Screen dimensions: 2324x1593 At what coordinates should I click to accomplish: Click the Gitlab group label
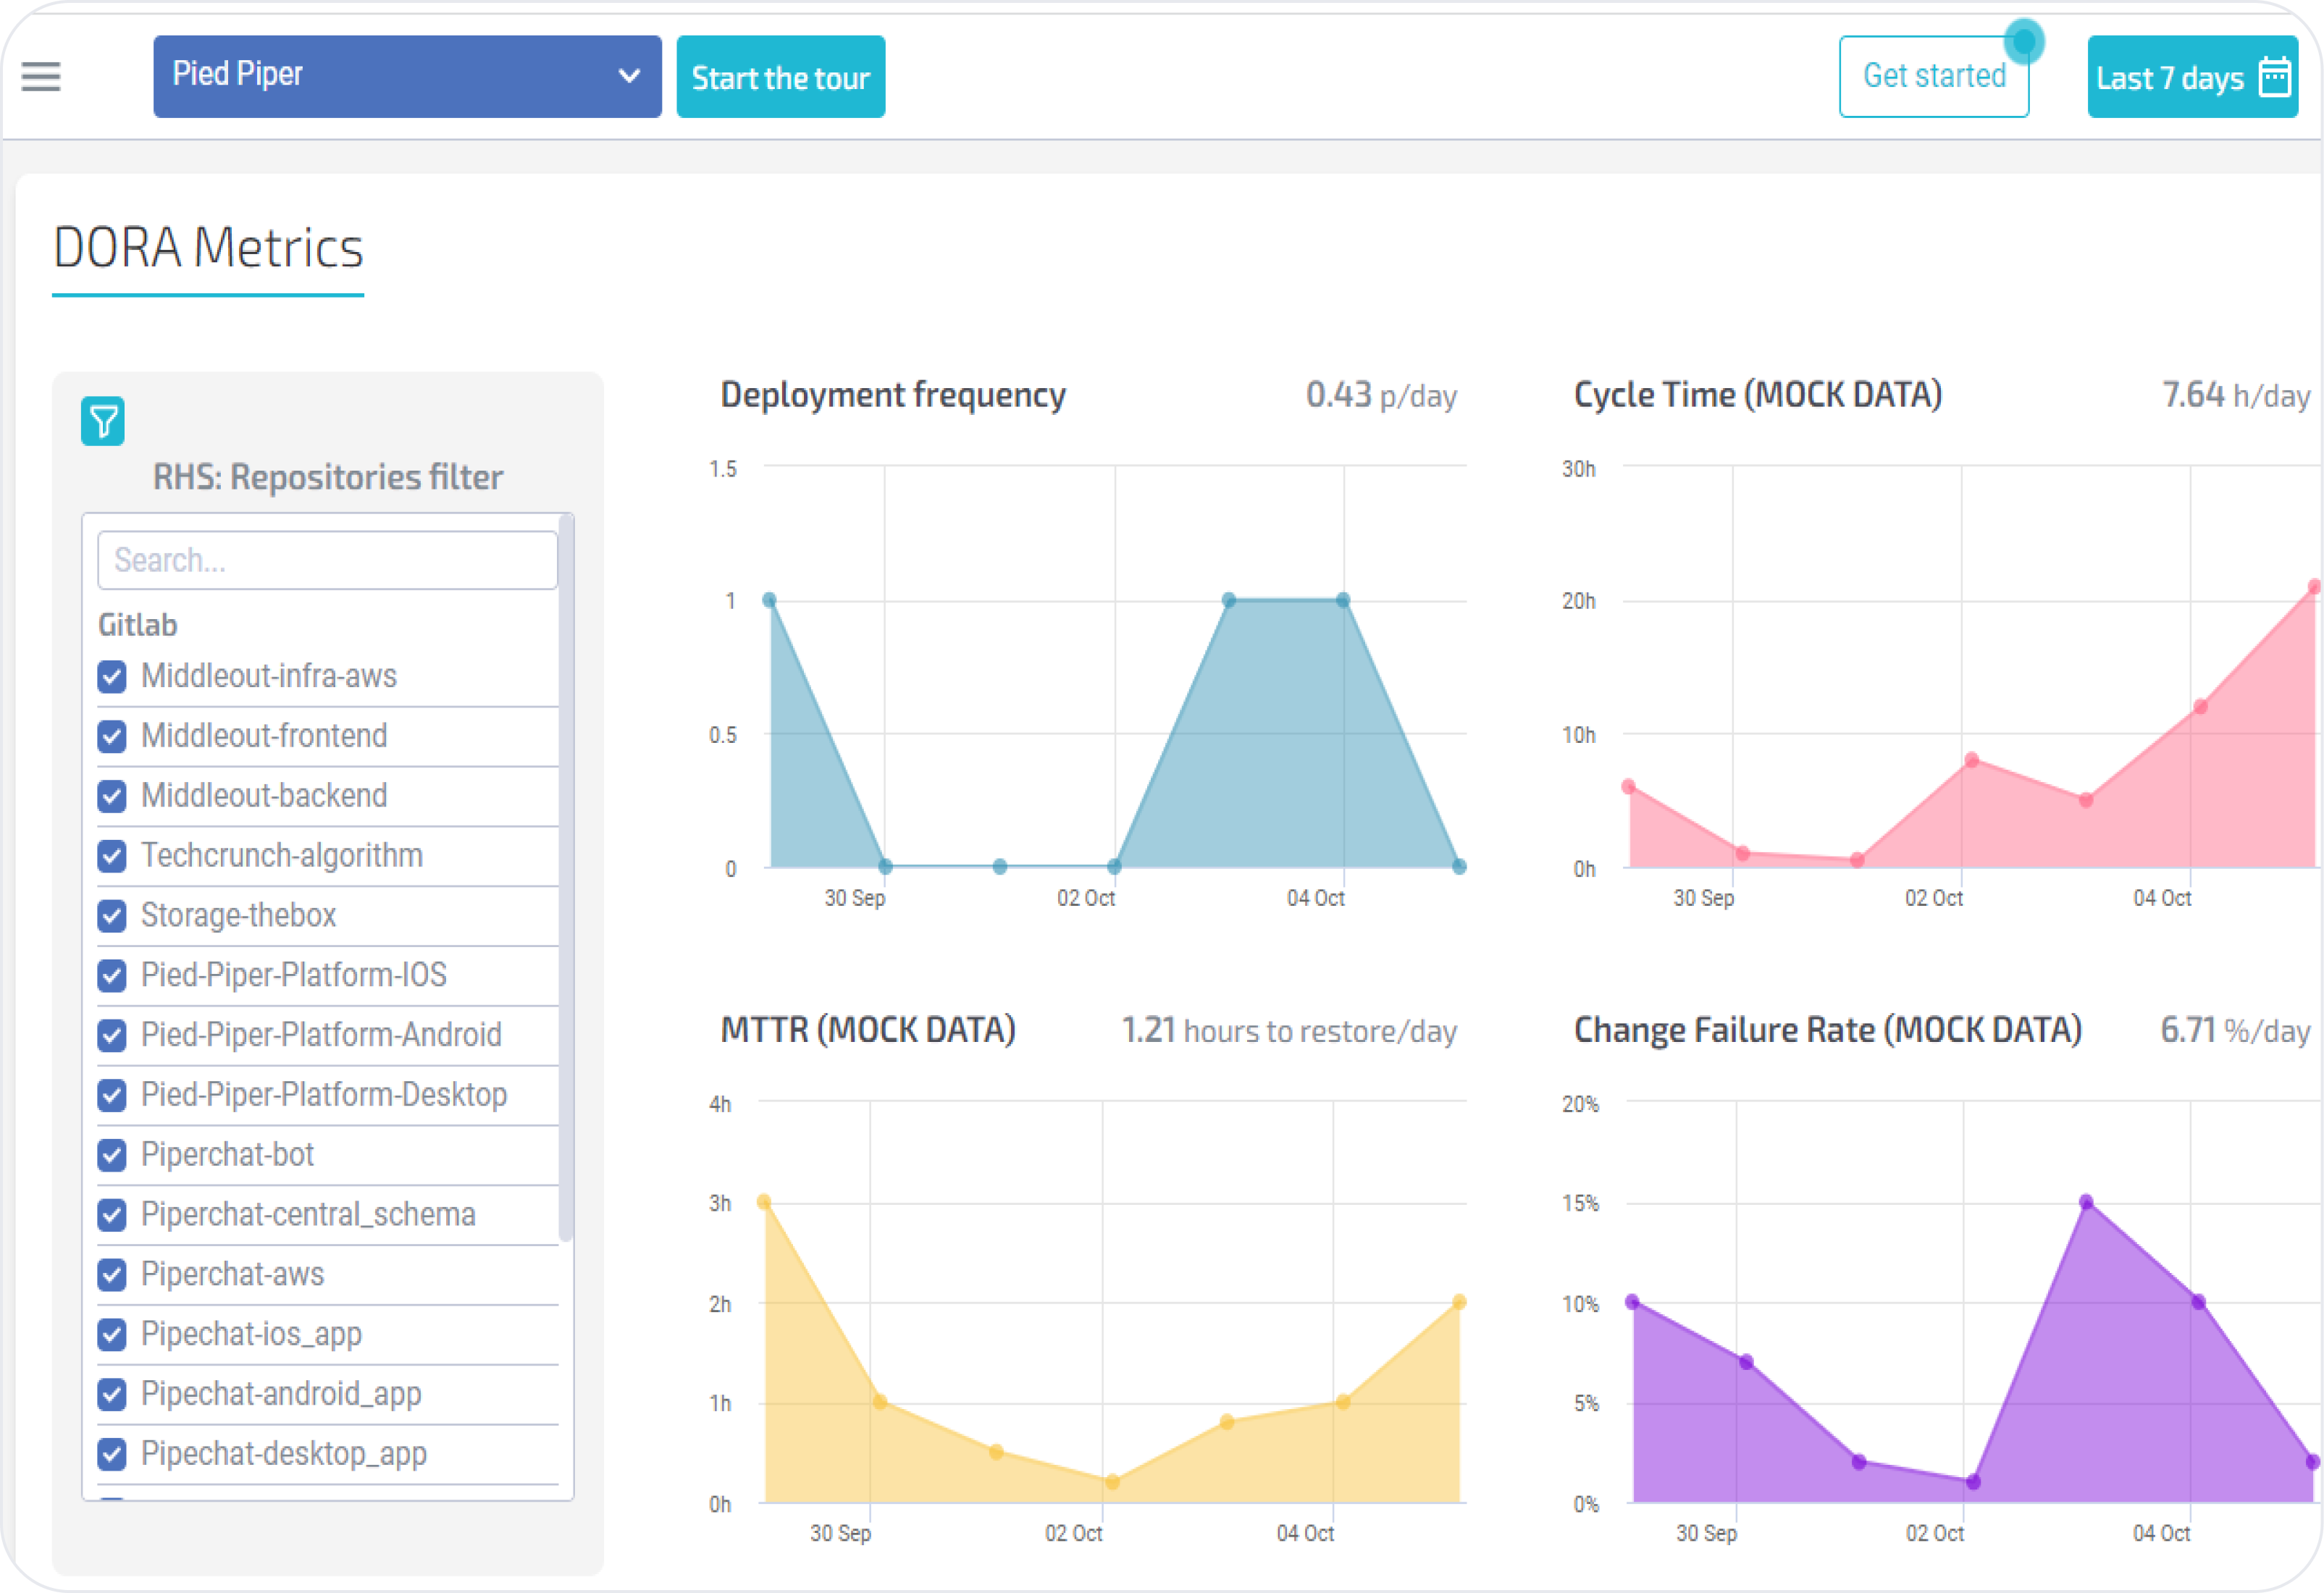click(x=138, y=625)
